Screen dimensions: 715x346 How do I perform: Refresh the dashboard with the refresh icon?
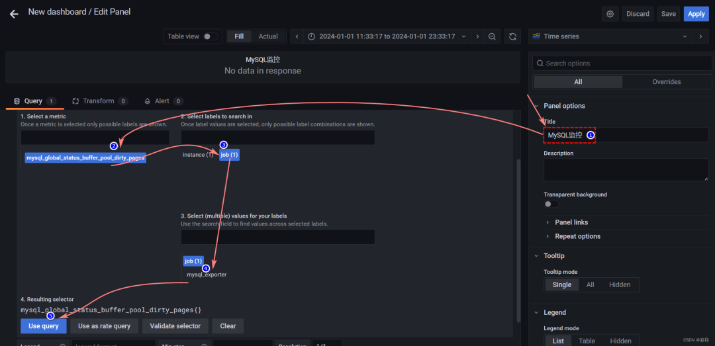512,36
